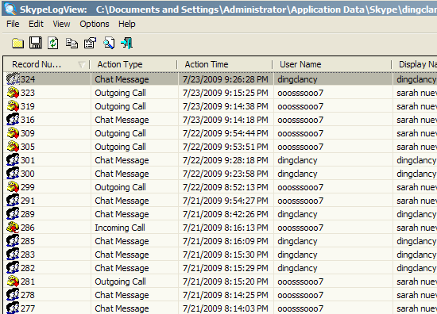The image size is (437, 314).
Task: Click the outgoing call icon of record 323
Action: click(13, 93)
